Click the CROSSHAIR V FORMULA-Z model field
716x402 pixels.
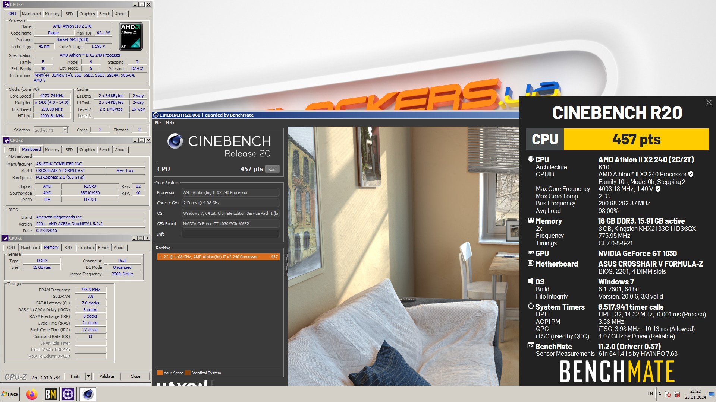[x=70, y=170]
